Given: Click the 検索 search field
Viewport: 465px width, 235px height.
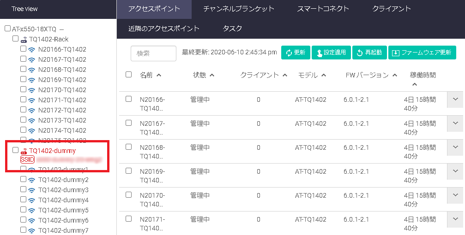Looking at the screenshot, I should click(153, 53).
